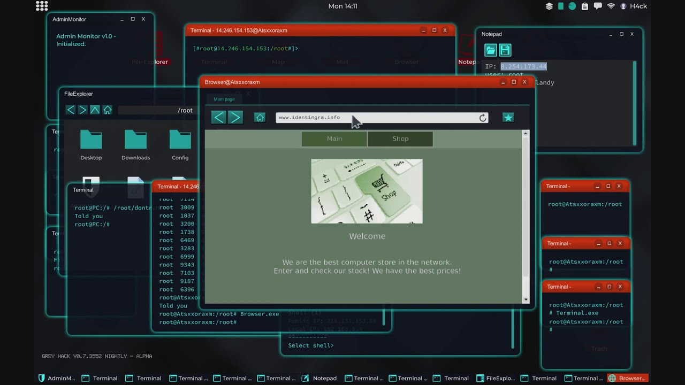
Task: Click the Notepad vertical scrollbar
Action: pyautogui.click(x=635, y=103)
